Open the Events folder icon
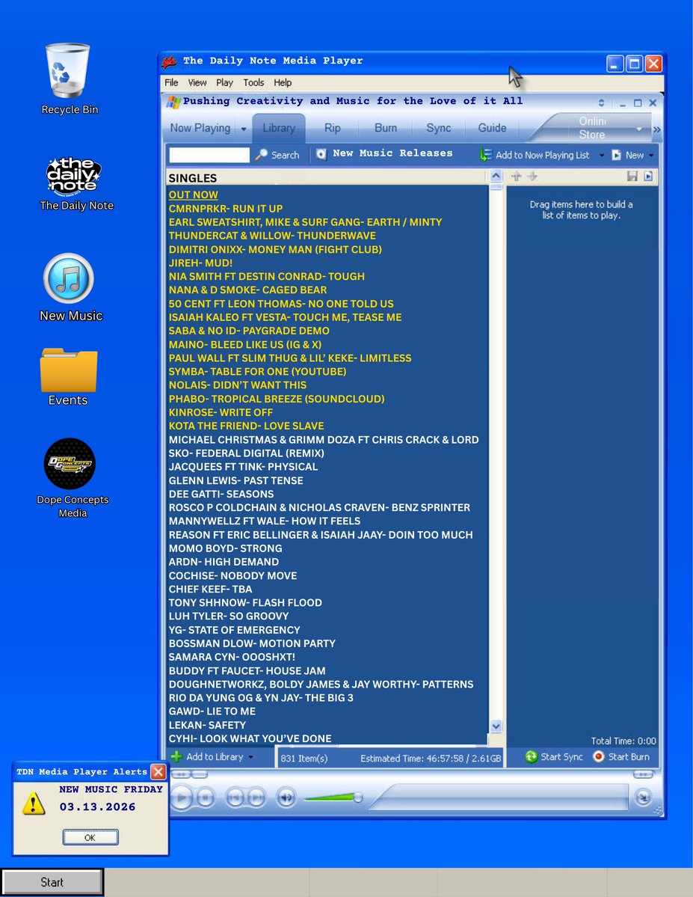This screenshot has width=693, height=897. click(69, 370)
